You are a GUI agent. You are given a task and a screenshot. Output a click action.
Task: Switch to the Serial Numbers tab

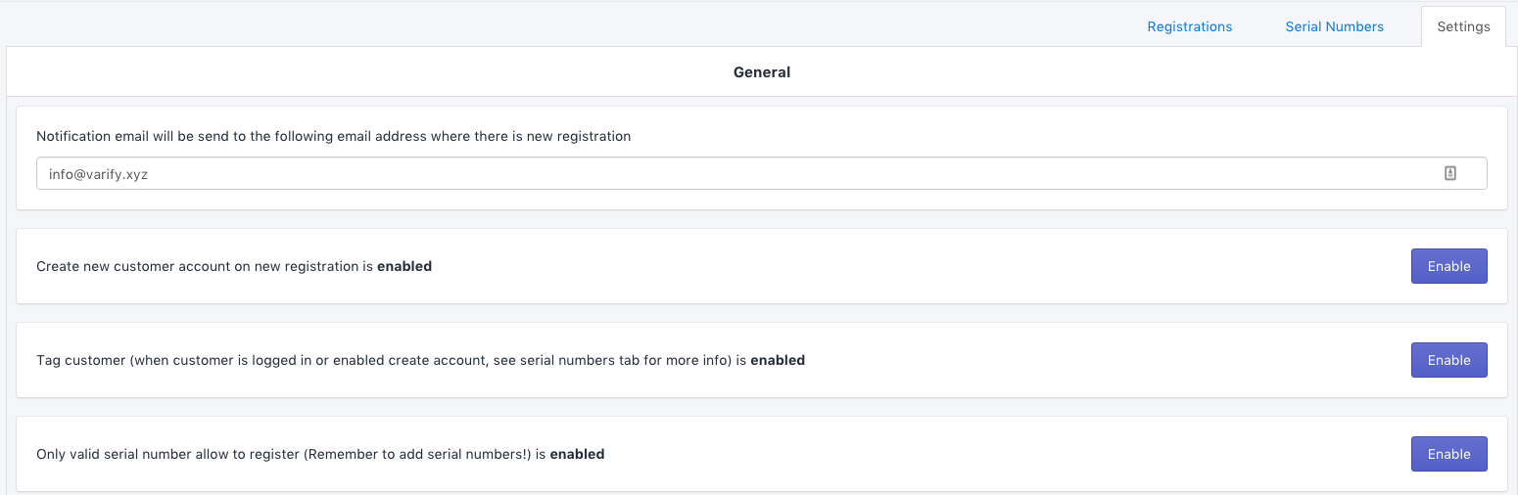pos(1334,26)
